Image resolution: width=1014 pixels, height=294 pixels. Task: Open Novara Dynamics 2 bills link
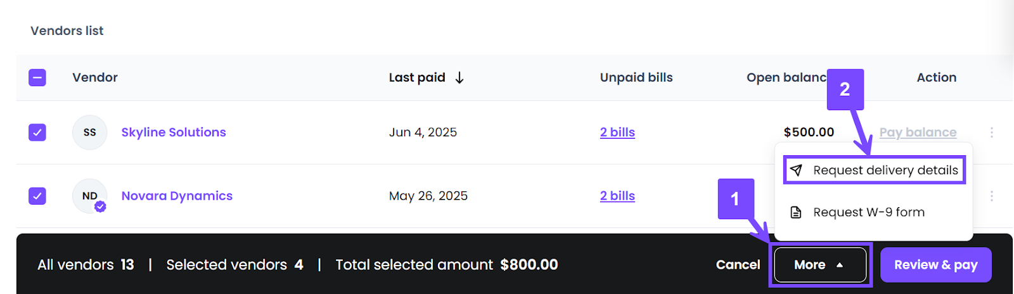coord(617,196)
